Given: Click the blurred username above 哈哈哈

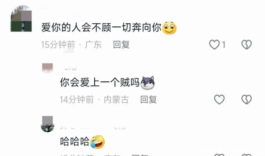Looking at the screenshot, I should tap(93, 127).
